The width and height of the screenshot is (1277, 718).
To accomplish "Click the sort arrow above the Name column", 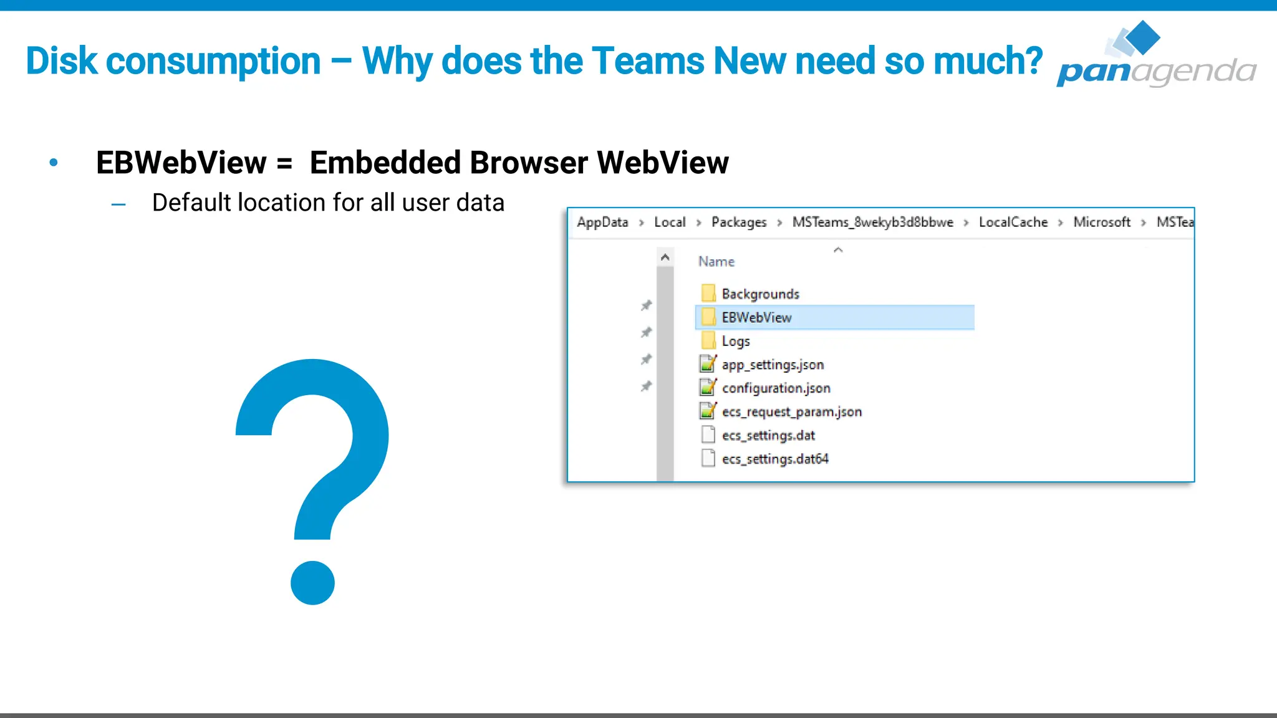I will (838, 250).
